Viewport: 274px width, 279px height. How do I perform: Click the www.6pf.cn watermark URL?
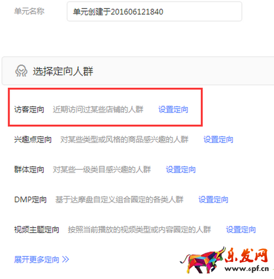(247, 268)
